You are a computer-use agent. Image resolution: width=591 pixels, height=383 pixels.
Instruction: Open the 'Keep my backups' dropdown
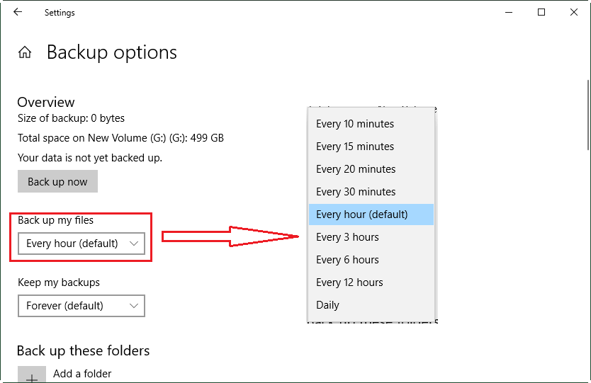pos(81,306)
